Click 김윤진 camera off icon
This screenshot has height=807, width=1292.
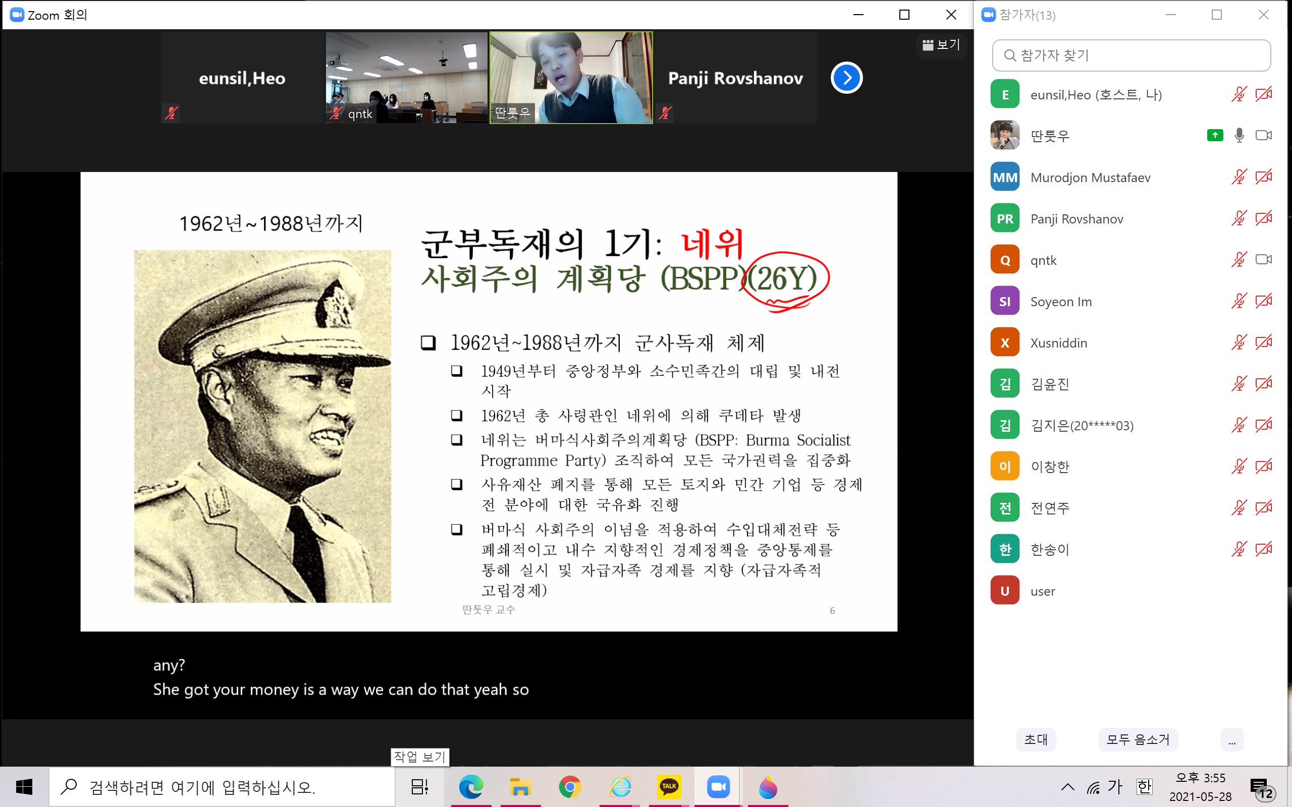(1263, 384)
